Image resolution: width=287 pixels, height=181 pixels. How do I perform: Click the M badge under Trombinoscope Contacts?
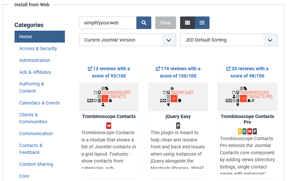click(109, 126)
